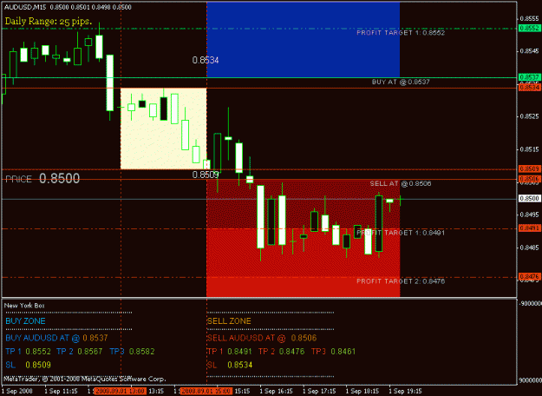Click the '1 Sep 2008' time axis label
The height and width of the screenshot is (396, 542).
(x=17, y=391)
